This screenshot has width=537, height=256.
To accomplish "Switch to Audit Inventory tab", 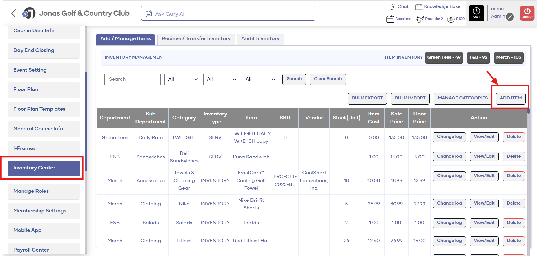I will click(260, 39).
